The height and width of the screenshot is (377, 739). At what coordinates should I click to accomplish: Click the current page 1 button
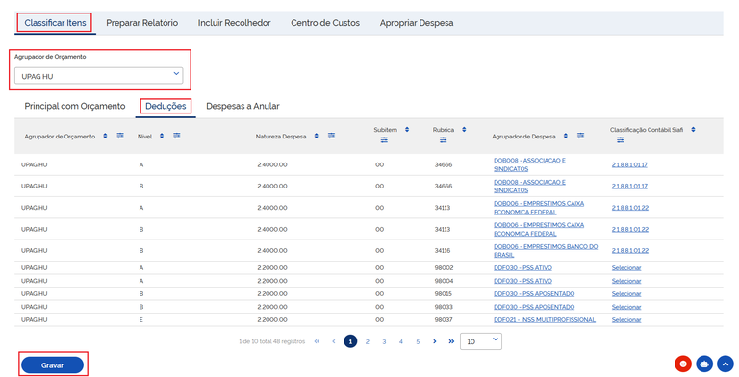[350, 341]
